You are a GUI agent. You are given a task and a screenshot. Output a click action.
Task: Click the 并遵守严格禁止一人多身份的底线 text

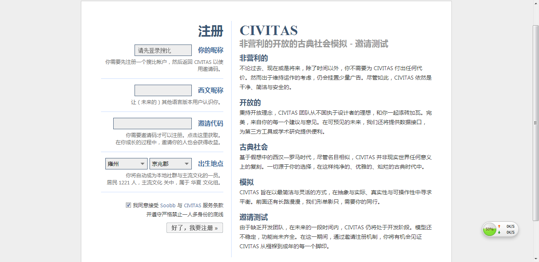pos(185,215)
